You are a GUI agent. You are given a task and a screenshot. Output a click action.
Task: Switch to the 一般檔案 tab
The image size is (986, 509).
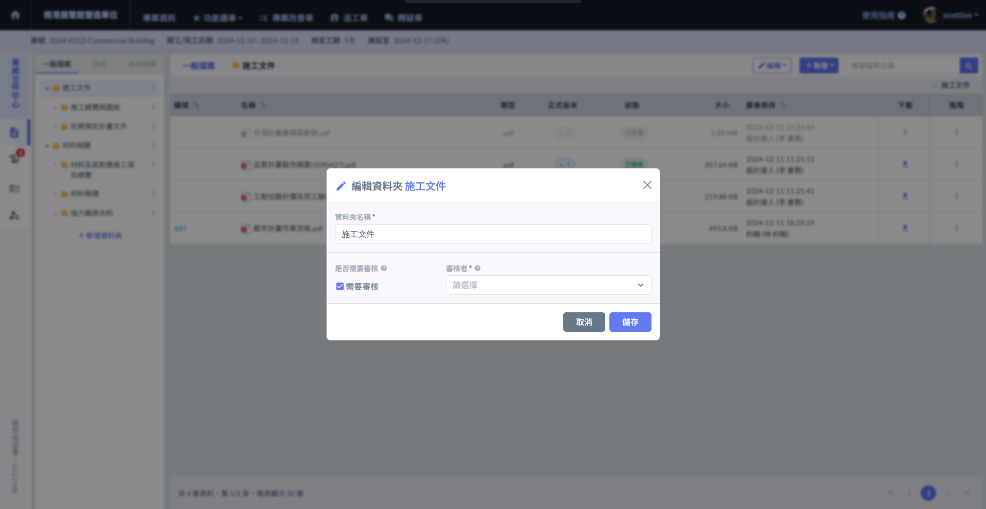57,64
